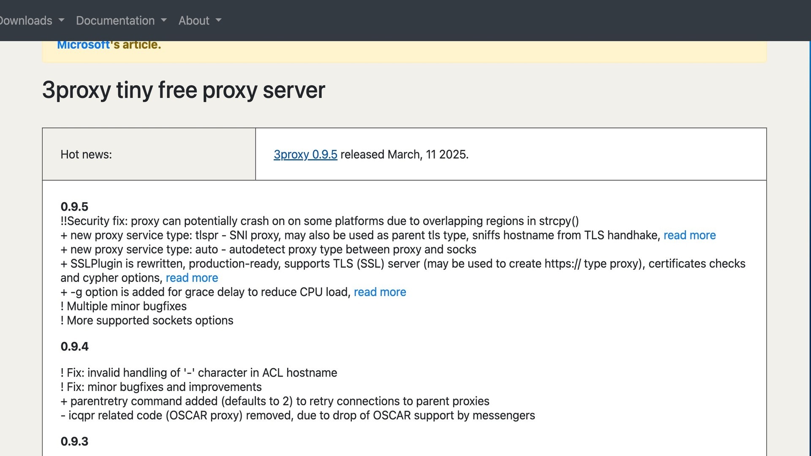Click read more about the -g grace delay option
Viewport: 811px width, 456px height.
[x=379, y=292]
